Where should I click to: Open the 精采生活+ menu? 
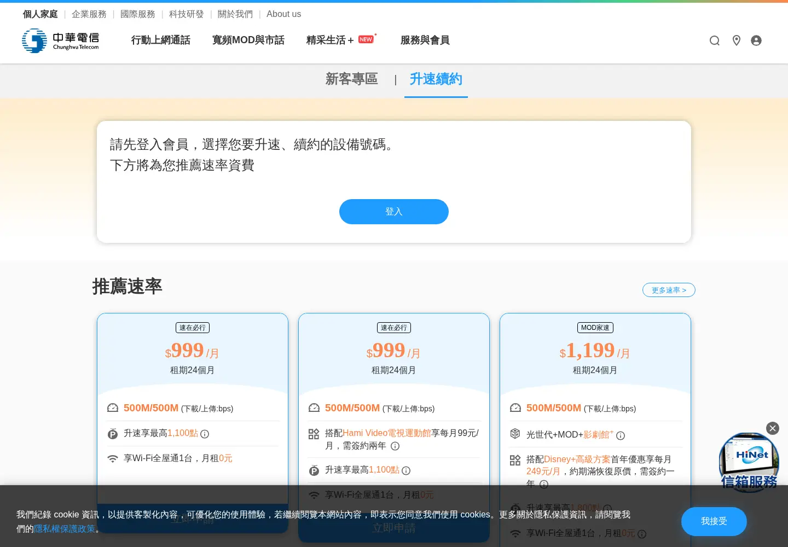click(341, 40)
